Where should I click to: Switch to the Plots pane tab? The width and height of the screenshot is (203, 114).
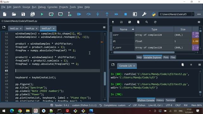click(x=166, y=57)
